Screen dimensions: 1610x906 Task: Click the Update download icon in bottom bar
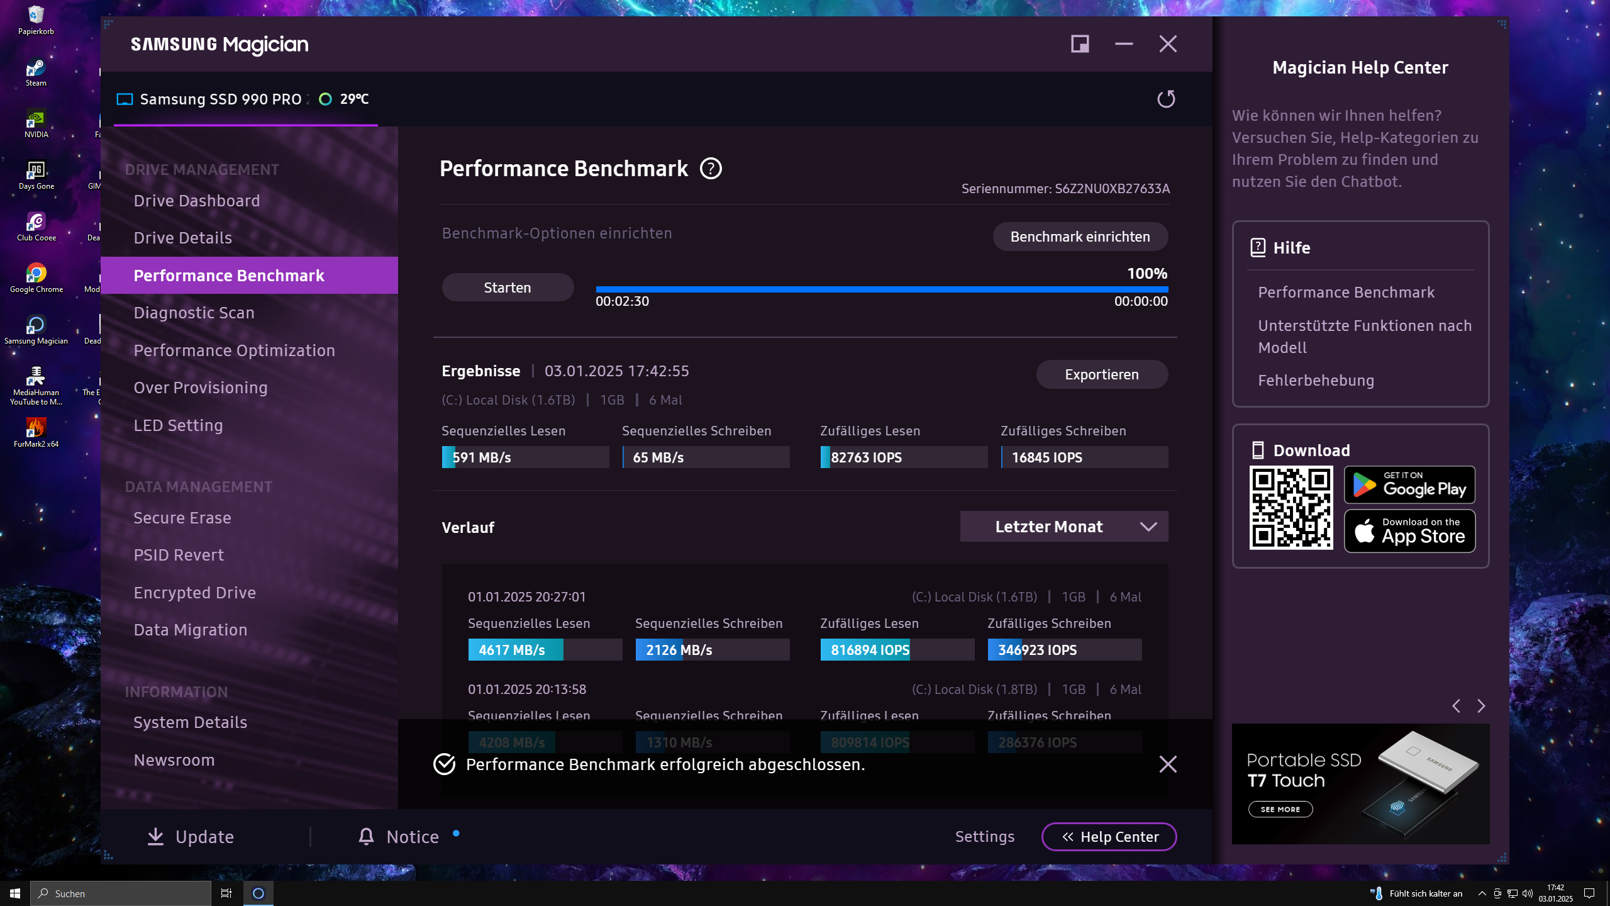155,836
